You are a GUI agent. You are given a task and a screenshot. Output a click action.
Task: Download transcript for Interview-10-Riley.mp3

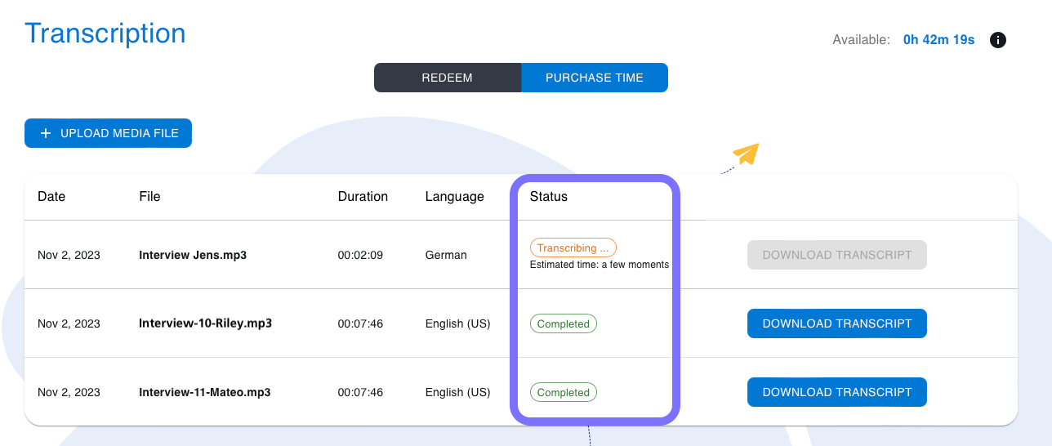(x=837, y=323)
